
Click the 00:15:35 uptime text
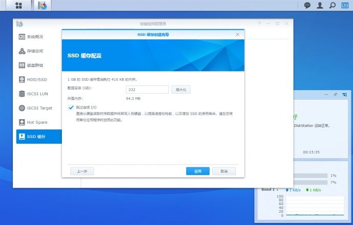311,152
